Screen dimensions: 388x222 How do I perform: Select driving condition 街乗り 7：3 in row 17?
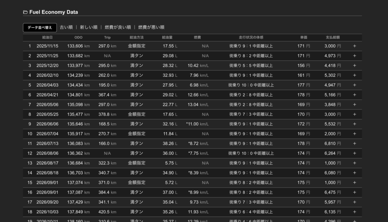251,202
